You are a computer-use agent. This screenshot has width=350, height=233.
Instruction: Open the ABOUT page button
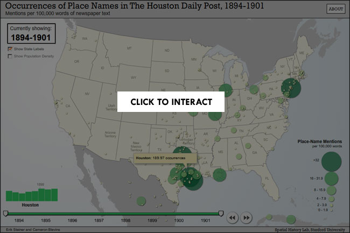tap(335, 9)
